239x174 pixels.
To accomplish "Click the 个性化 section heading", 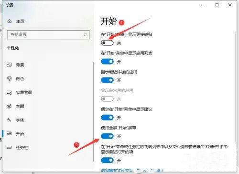I will click(13, 48).
